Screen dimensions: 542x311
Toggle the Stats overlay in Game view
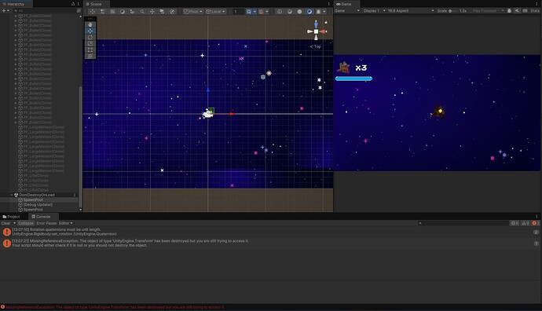(535, 11)
